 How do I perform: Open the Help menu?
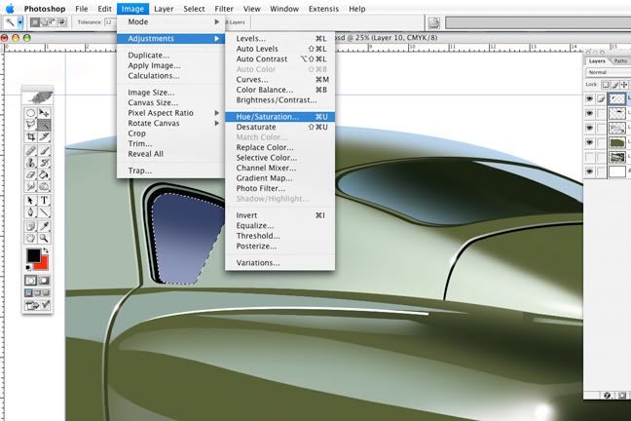click(356, 9)
